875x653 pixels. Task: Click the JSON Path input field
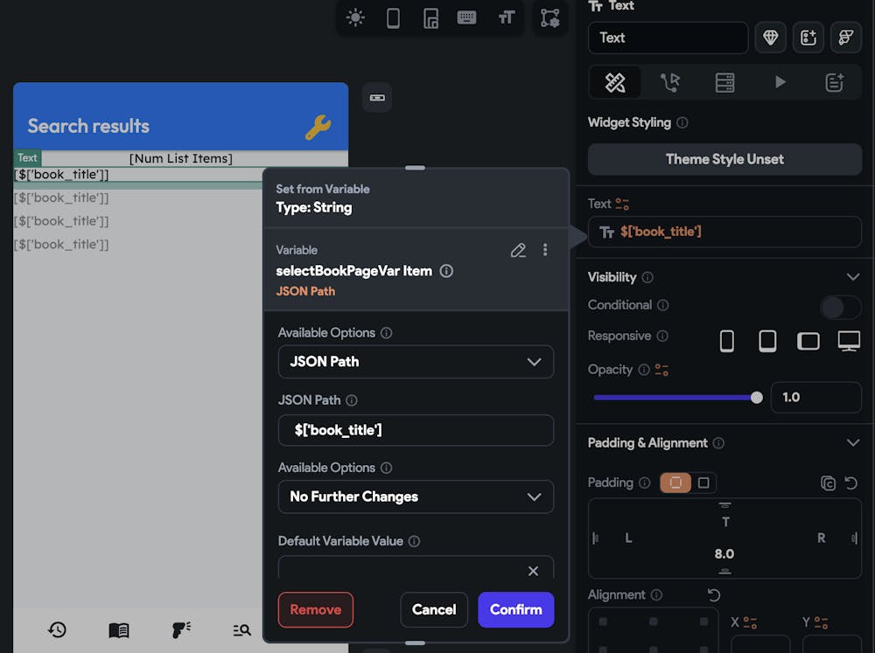click(x=416, y=430)
